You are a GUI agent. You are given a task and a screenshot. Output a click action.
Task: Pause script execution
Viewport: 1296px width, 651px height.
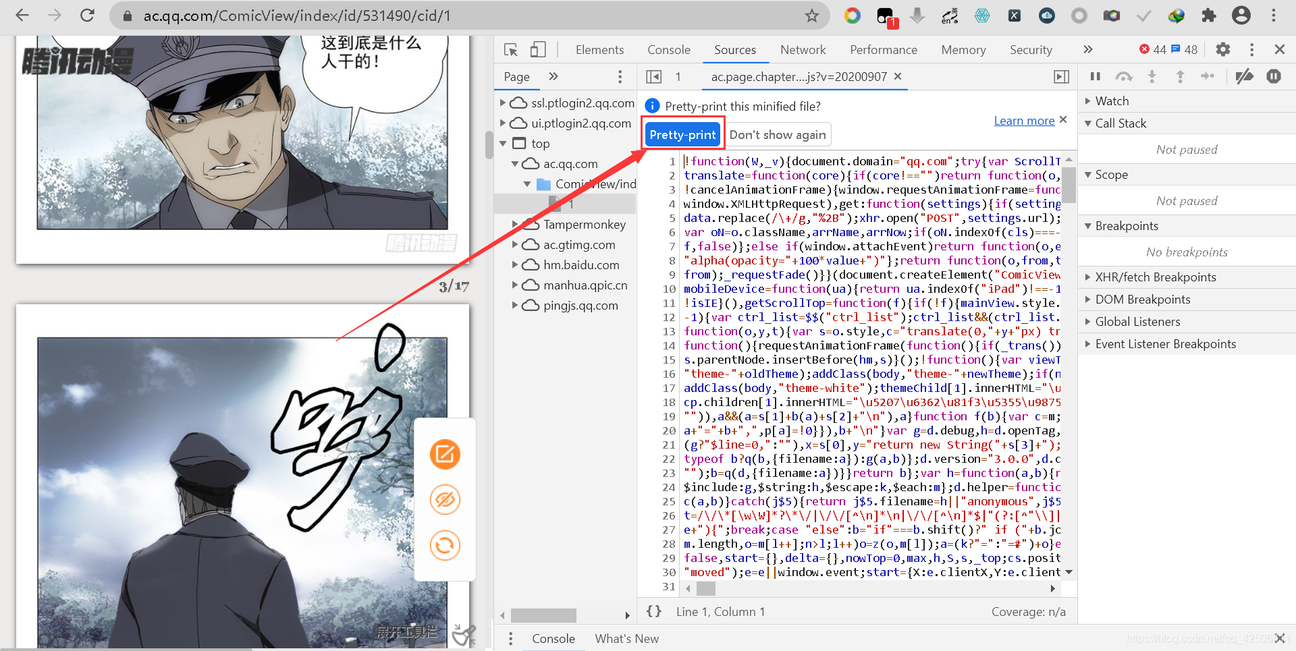[1096, 76]
